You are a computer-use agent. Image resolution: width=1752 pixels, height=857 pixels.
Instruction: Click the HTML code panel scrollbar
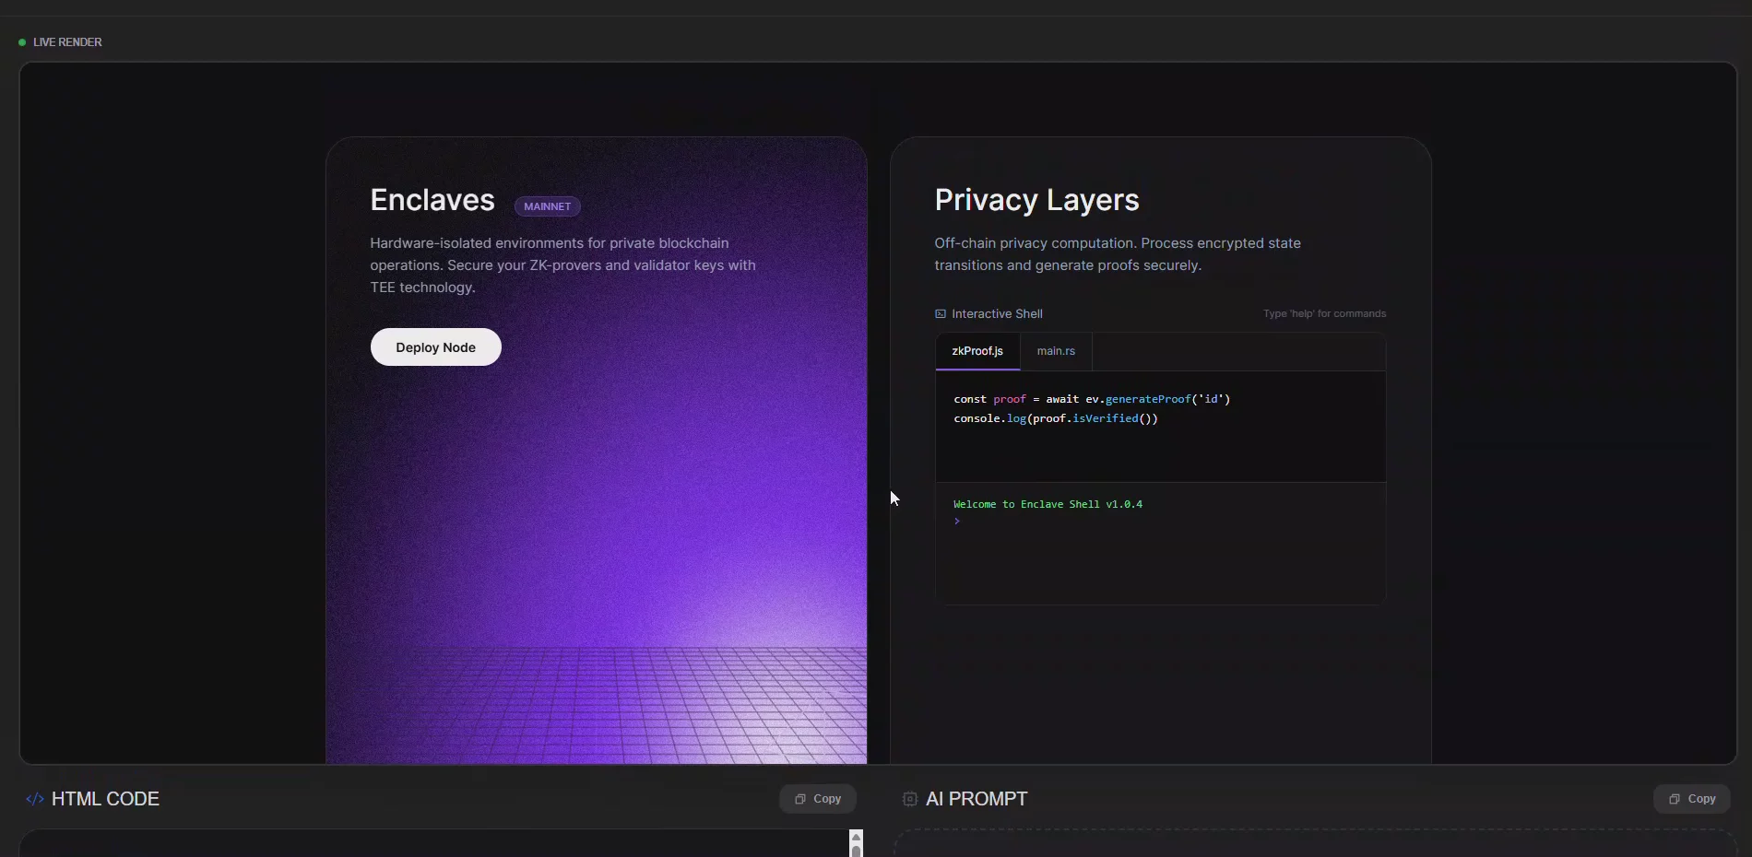click(856, 843)
